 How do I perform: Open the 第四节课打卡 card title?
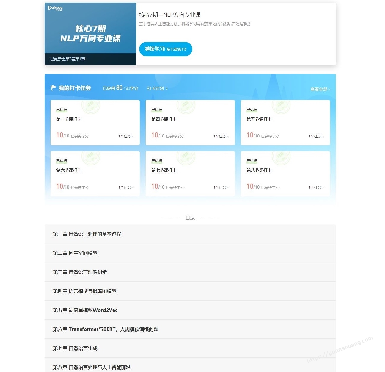(x=164, y=119)
